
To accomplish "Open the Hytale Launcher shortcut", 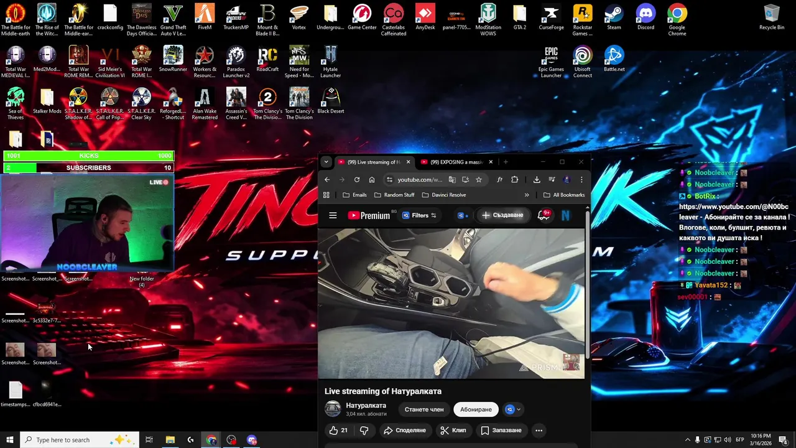I will (x=330, y=62).
